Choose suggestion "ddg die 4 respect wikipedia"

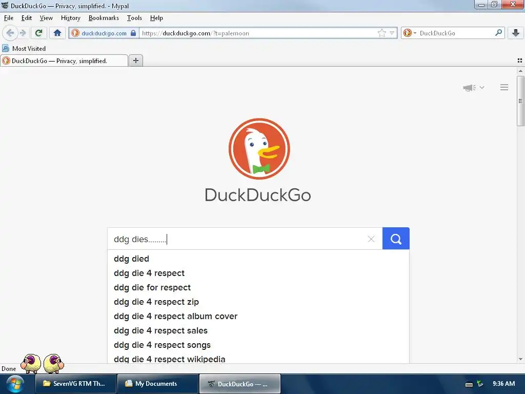(x=258, y=359)
